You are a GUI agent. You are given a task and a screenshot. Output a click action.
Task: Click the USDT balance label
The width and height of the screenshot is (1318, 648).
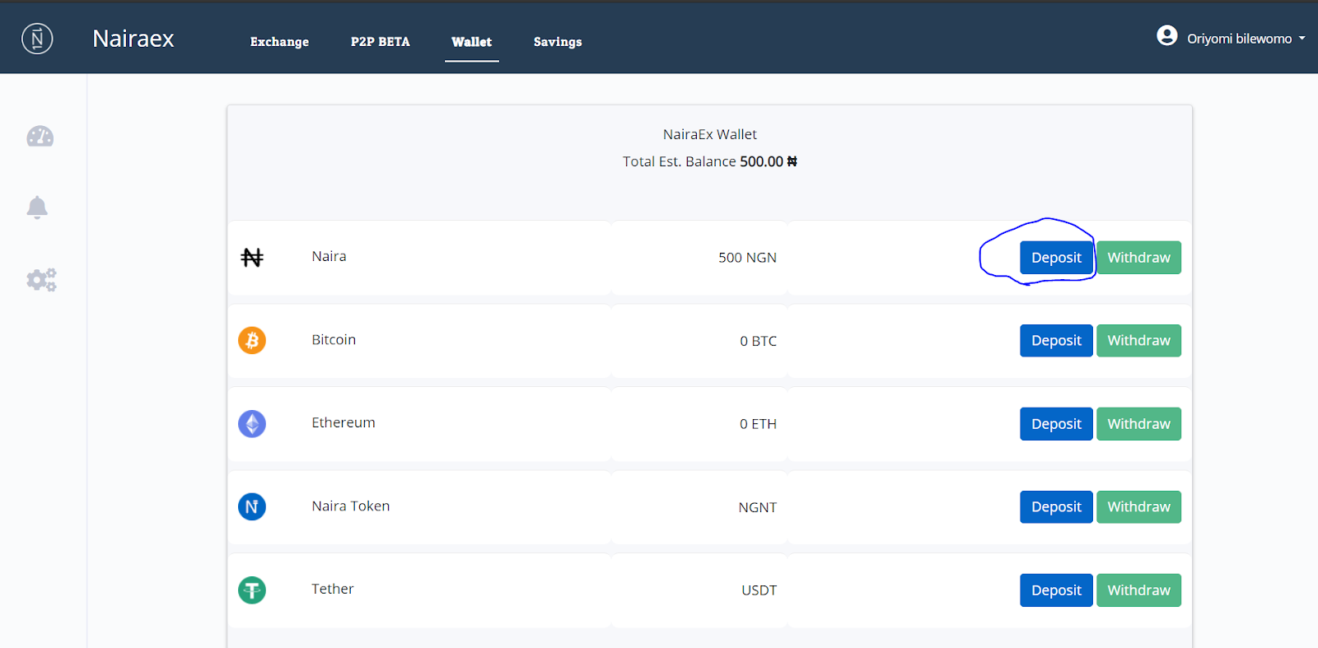(x=759, y=590)
